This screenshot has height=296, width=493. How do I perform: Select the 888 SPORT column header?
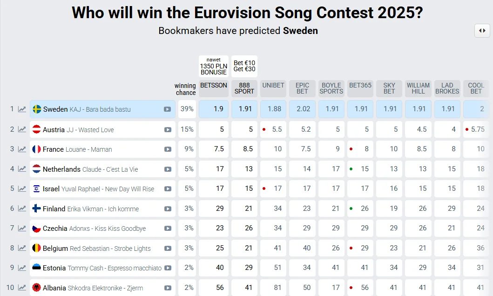coord(244,88)
